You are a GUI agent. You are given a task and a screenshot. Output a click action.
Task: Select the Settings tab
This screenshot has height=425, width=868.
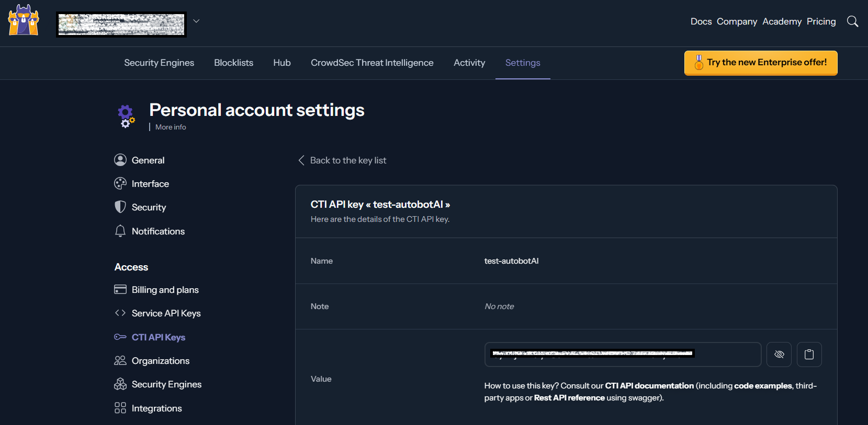pos(523,63)
